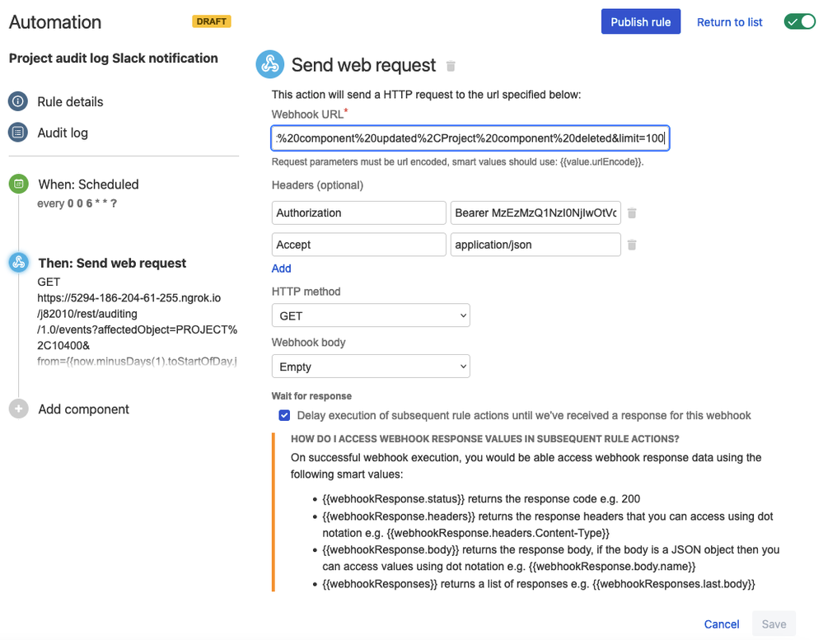The width and height of the screenshot is (823, 640).
Task: Select the When: Scheduled trigger icon
Action: pos(18,184)
